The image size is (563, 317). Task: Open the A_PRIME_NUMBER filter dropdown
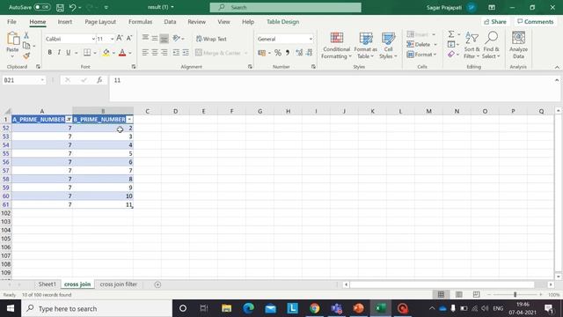tap(69, 120)
